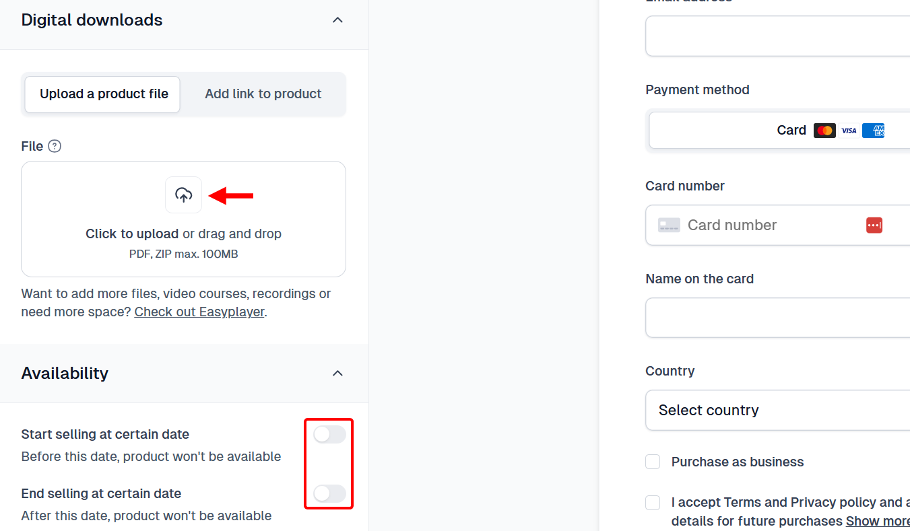
Task: Click the gray card icon in Card number field
Action: (x=669, y=225)
